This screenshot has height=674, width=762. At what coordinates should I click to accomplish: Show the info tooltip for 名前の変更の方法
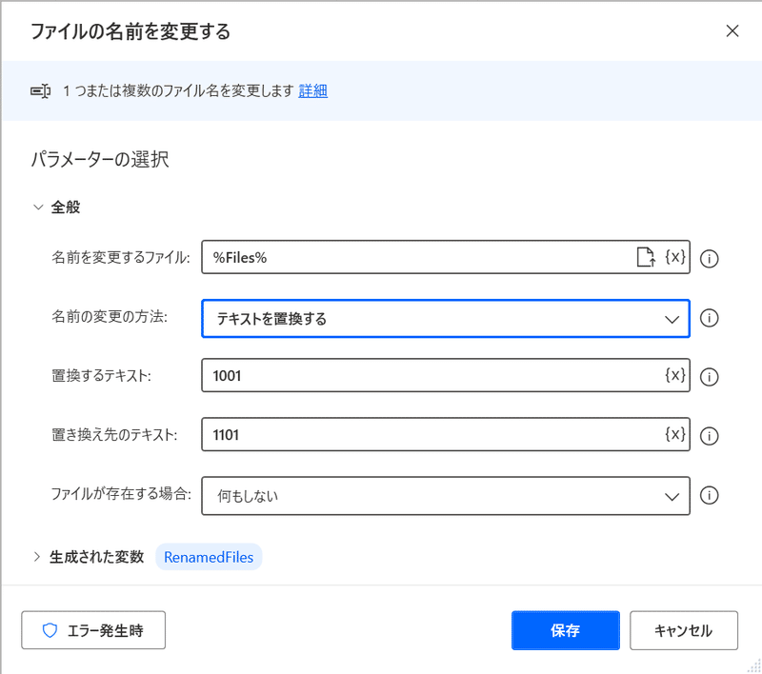click(x=709, y=318)
